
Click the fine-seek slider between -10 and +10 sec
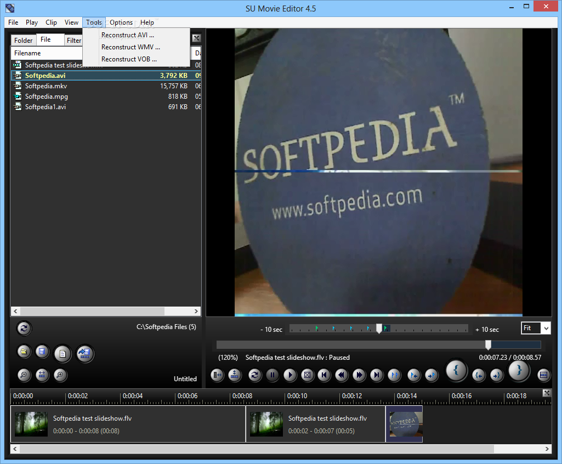pyautogui.click(x=379, y=329)
